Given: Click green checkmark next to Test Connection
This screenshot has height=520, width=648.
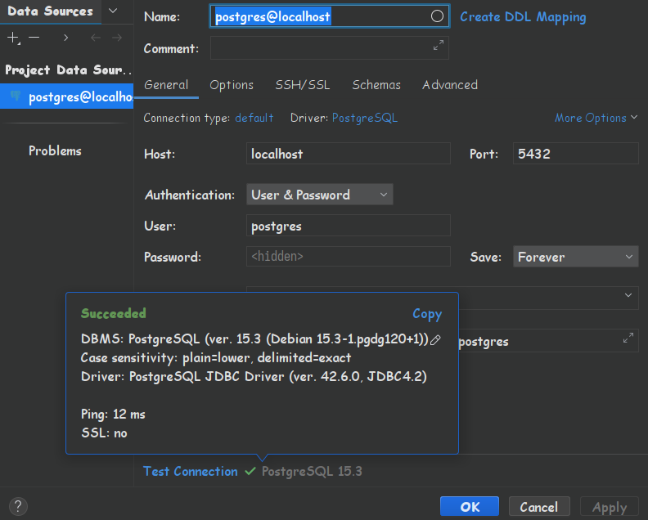Looking at the screenshot, I should [x=250, y=471].
